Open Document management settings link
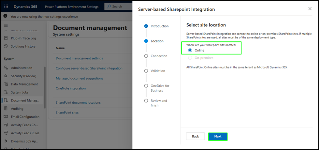The width and height of the screenshot is (319, 150). coord(79,58)
